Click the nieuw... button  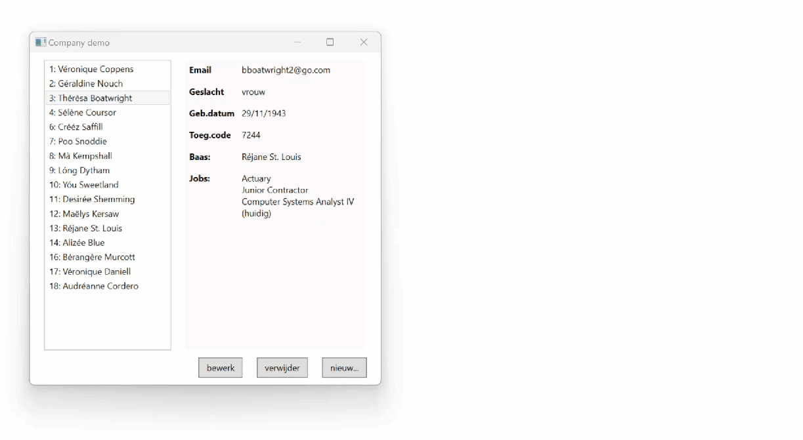[344, 368]
